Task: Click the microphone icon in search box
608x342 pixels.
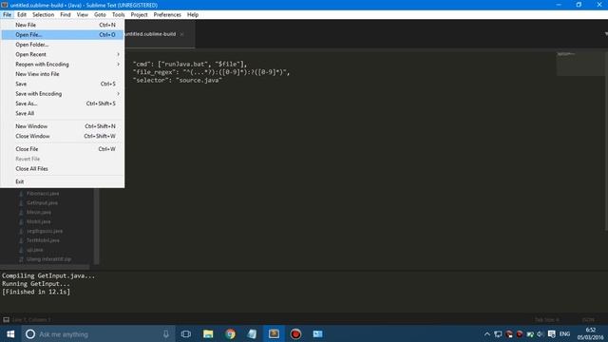Action: click(166, 333)
